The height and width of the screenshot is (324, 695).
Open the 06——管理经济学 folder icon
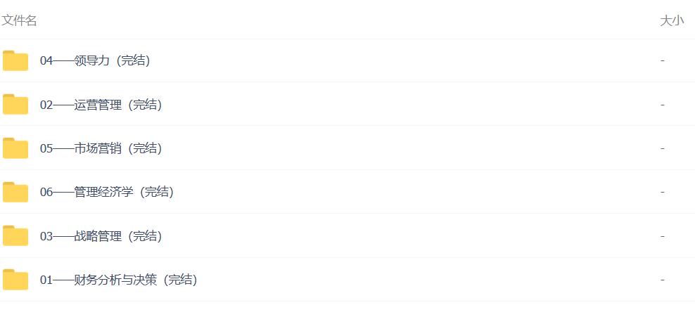(x=15, y=192)
